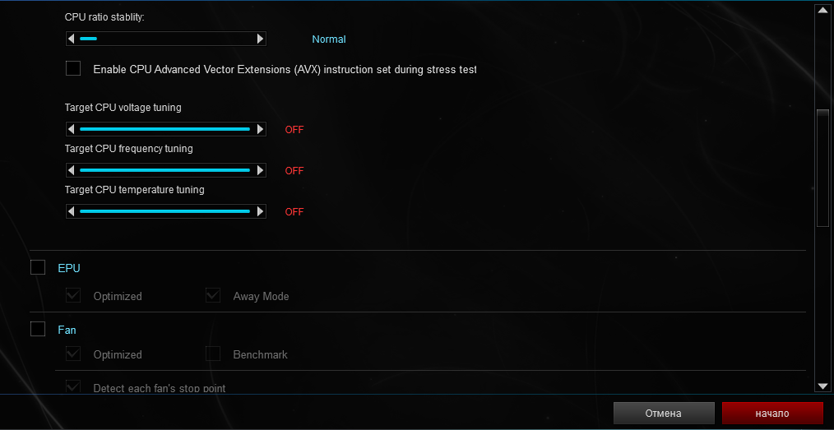The width and height of the screenshot is (834, 430).
Task: Click right arrow of Target CPU temperature tuning
Action: (261, 211)
